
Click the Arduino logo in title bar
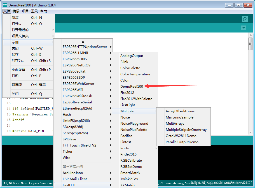pyautogui.click(x=5, y=5)
